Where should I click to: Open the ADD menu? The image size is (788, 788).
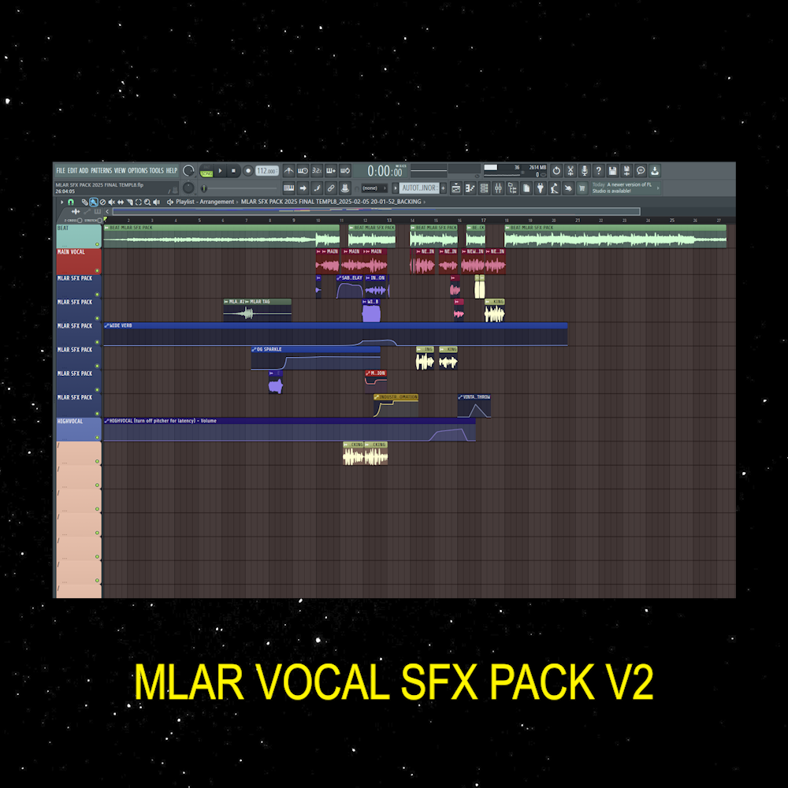(84, 171)
